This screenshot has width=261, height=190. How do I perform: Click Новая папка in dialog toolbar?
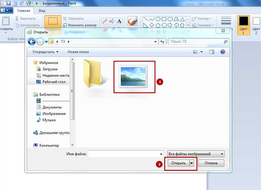[x=78, y=52]
